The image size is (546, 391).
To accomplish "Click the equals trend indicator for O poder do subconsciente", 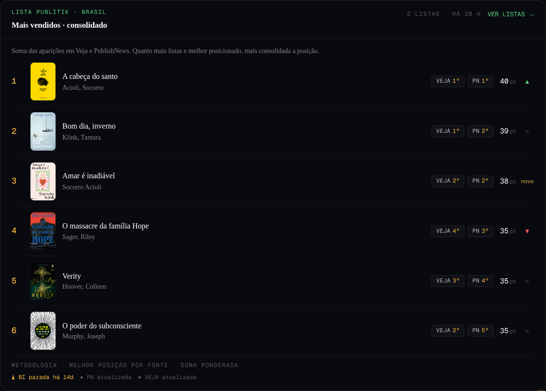I will [527, 331].
